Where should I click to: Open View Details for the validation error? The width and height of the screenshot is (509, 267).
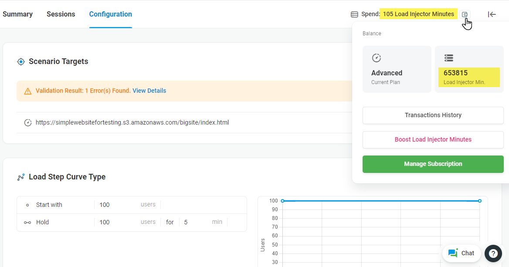point(149,91)
